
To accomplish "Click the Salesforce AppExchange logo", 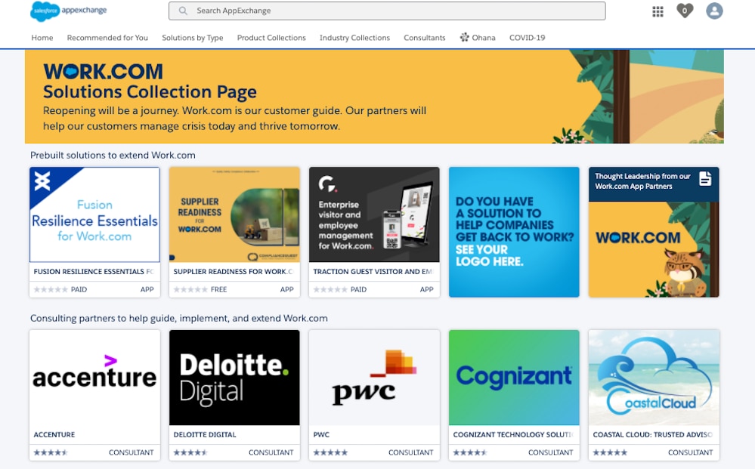I will [69, 11].
